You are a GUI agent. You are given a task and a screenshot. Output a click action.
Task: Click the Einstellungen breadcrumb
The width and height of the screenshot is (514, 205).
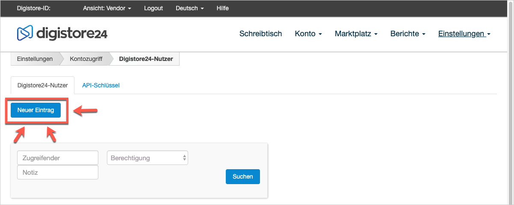35,59
